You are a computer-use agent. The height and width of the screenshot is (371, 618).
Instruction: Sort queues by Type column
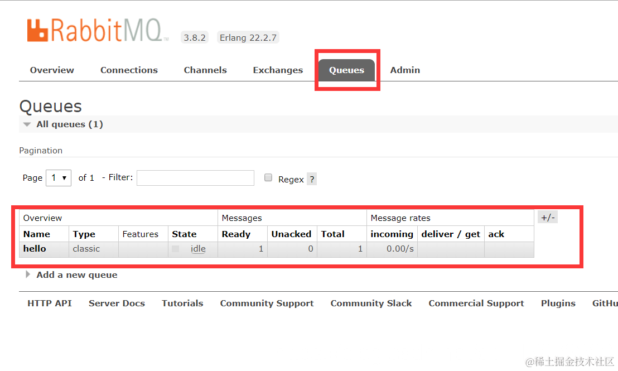click(84, 234)
